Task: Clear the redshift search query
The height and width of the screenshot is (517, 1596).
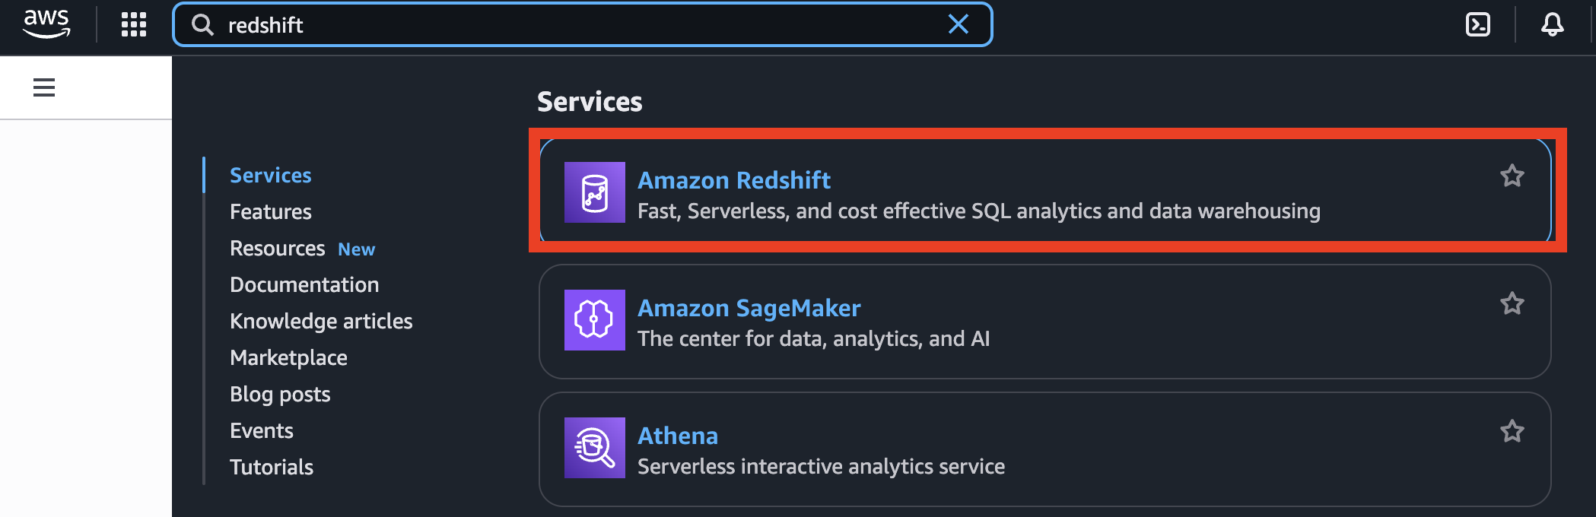Action: point(959,24)
